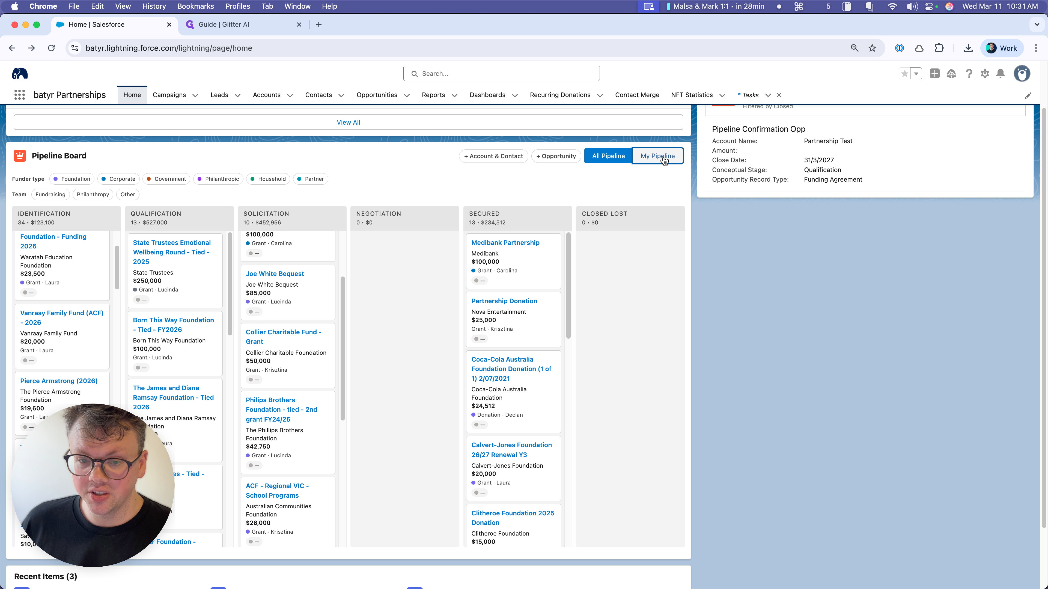Click the + Opportunity button
This screenshot has width=1048, height=589.
coord(556,156)
